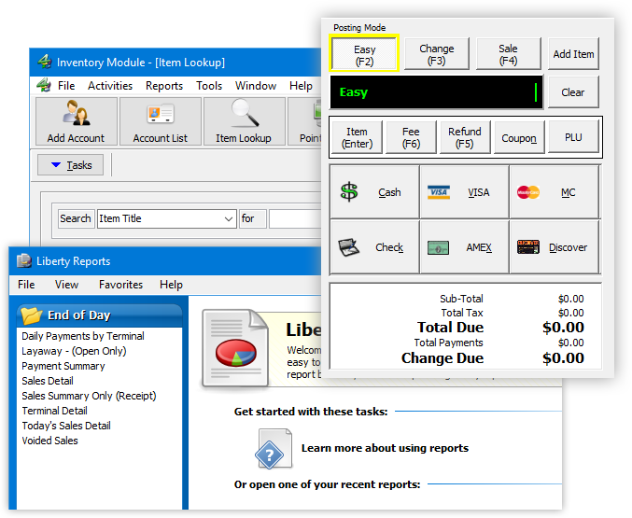Open the View menu in Liberty Reports

[x=66, y=285]
